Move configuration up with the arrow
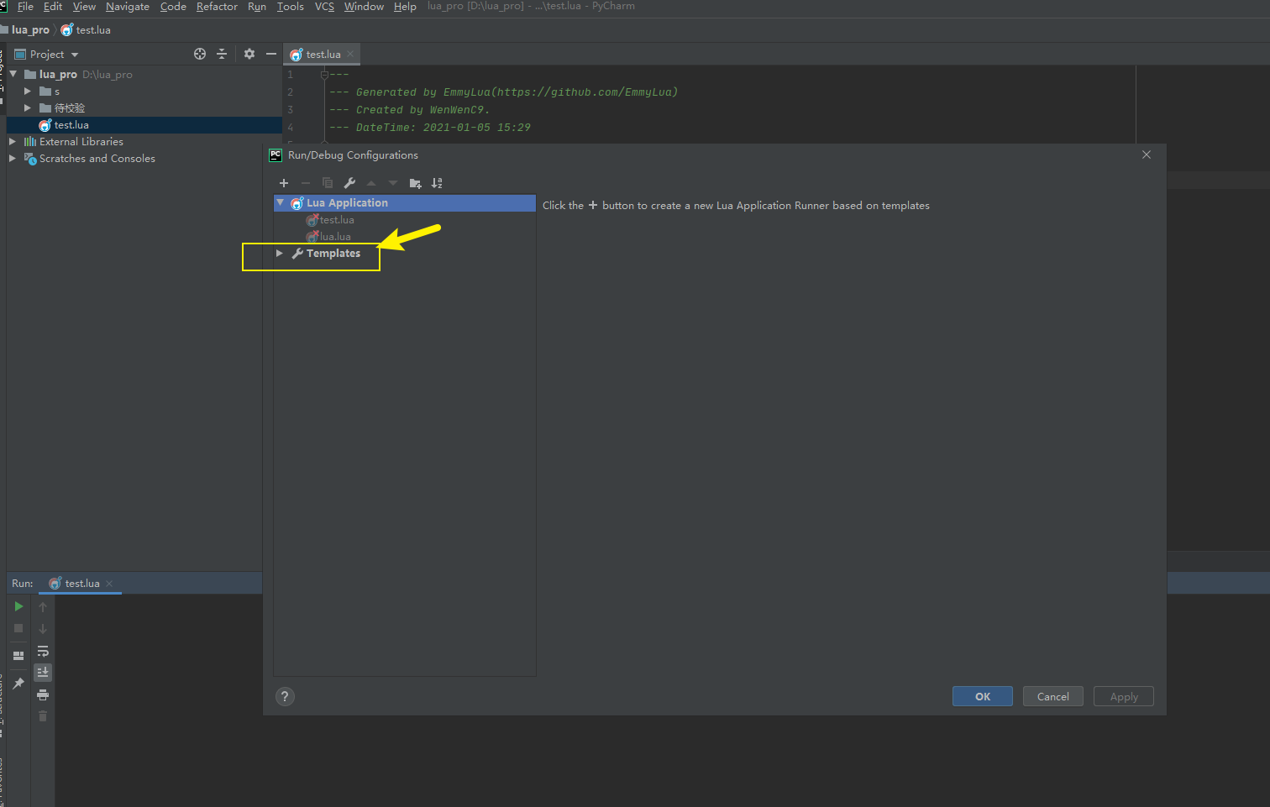The image size is (1270, 807). coord(371,183)
